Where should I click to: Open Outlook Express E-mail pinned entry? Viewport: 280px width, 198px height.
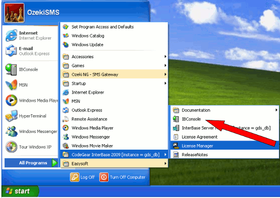[31, 51]
